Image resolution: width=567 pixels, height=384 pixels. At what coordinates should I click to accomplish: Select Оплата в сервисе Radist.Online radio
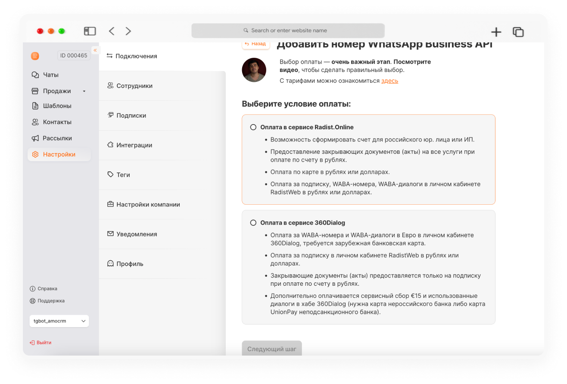(253, 127)
